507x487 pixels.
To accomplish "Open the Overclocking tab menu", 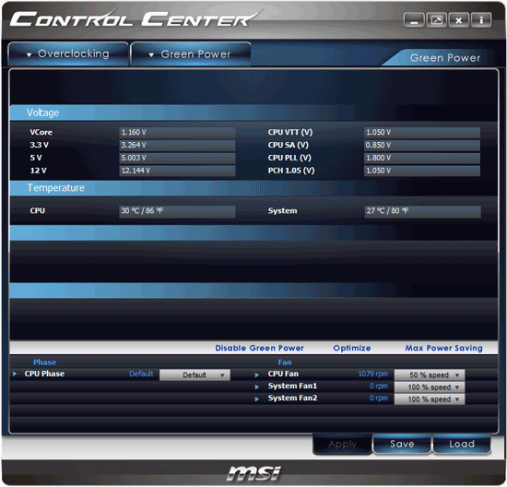I will [x=68, y=54].
